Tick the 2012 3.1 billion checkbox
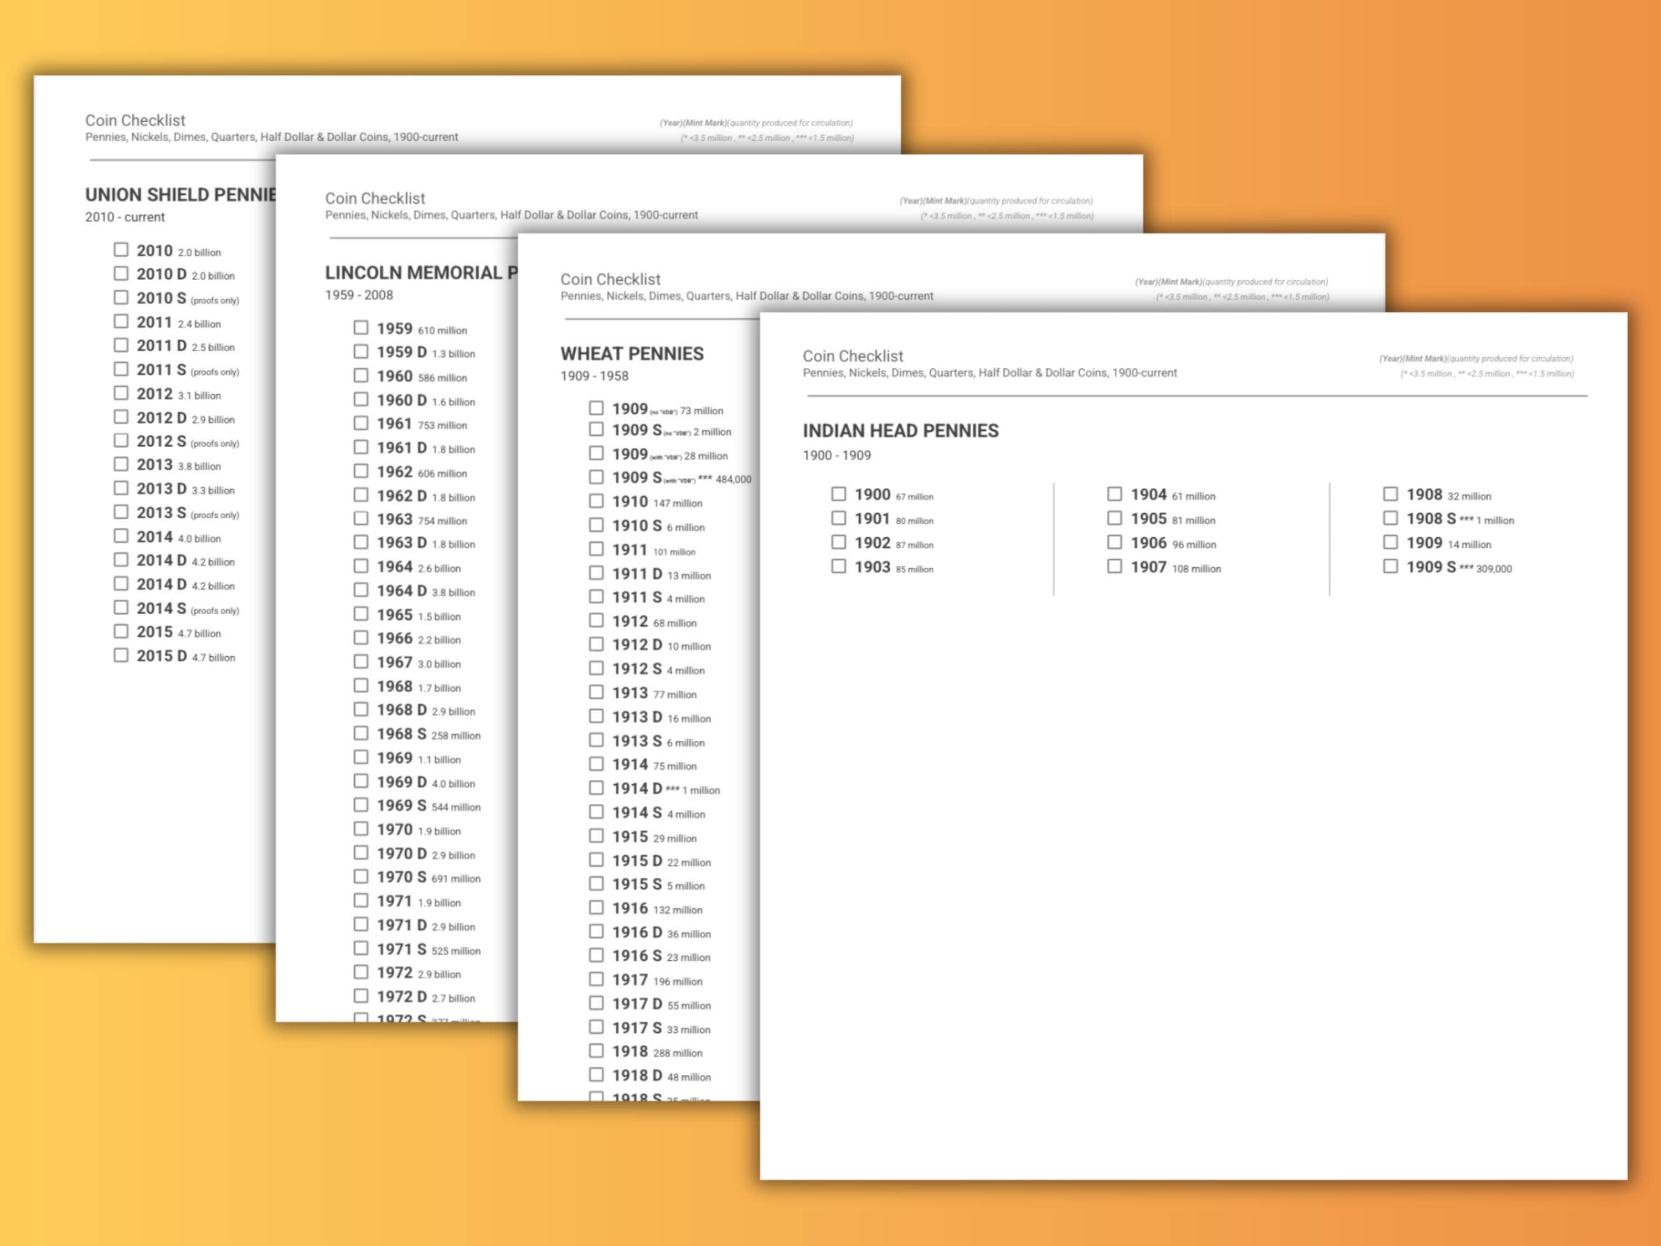1661x1246 pixels. [120, 393]
